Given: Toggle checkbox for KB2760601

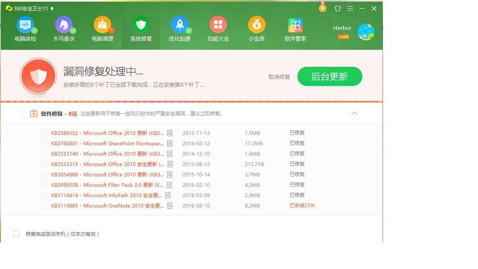Looking at the screenshot, I should 44,144.
